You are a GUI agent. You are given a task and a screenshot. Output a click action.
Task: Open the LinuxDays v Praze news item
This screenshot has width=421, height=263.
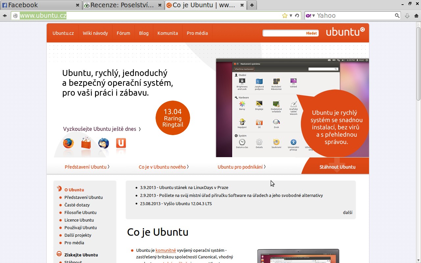(x=184, y=187)
